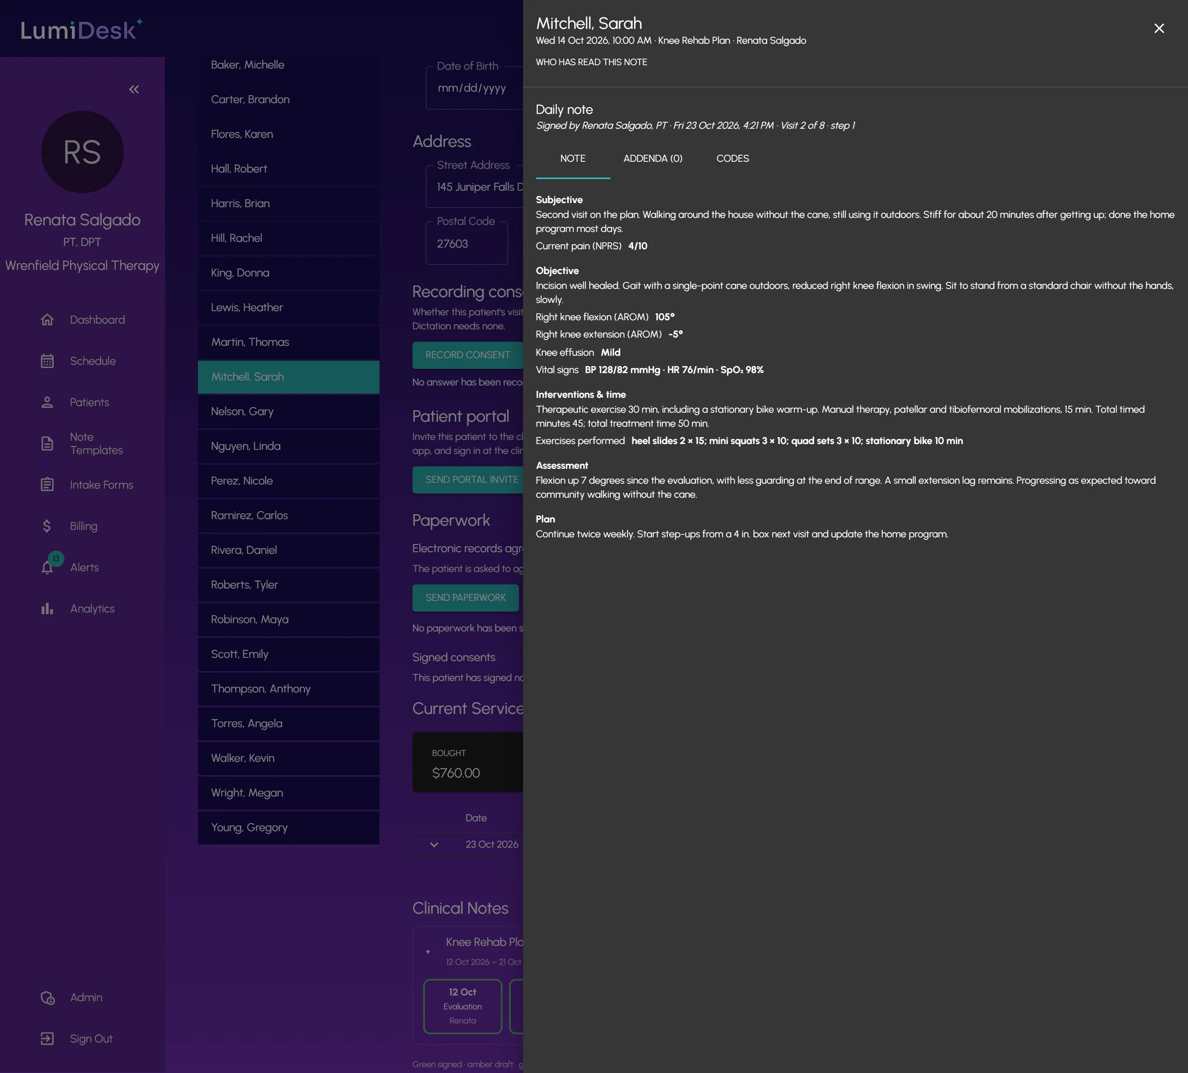The image size is (1188, 1073).
Task: Open the 12 Oct Evaluation note card
Action: tap(462, 1007)
